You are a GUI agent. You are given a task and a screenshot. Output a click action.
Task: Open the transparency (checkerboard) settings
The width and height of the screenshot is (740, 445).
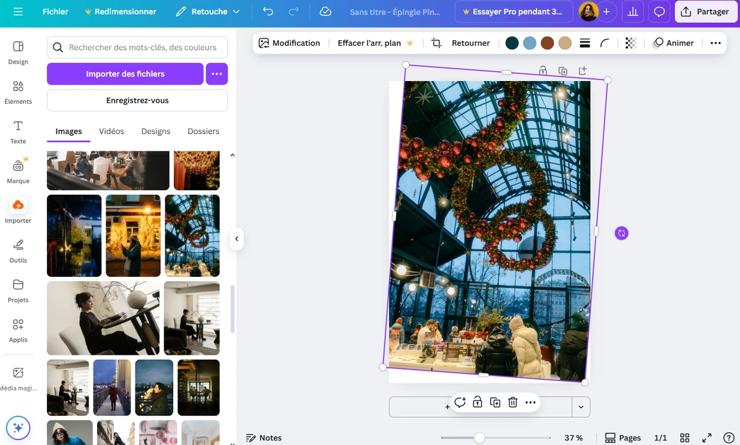point(630,43)
